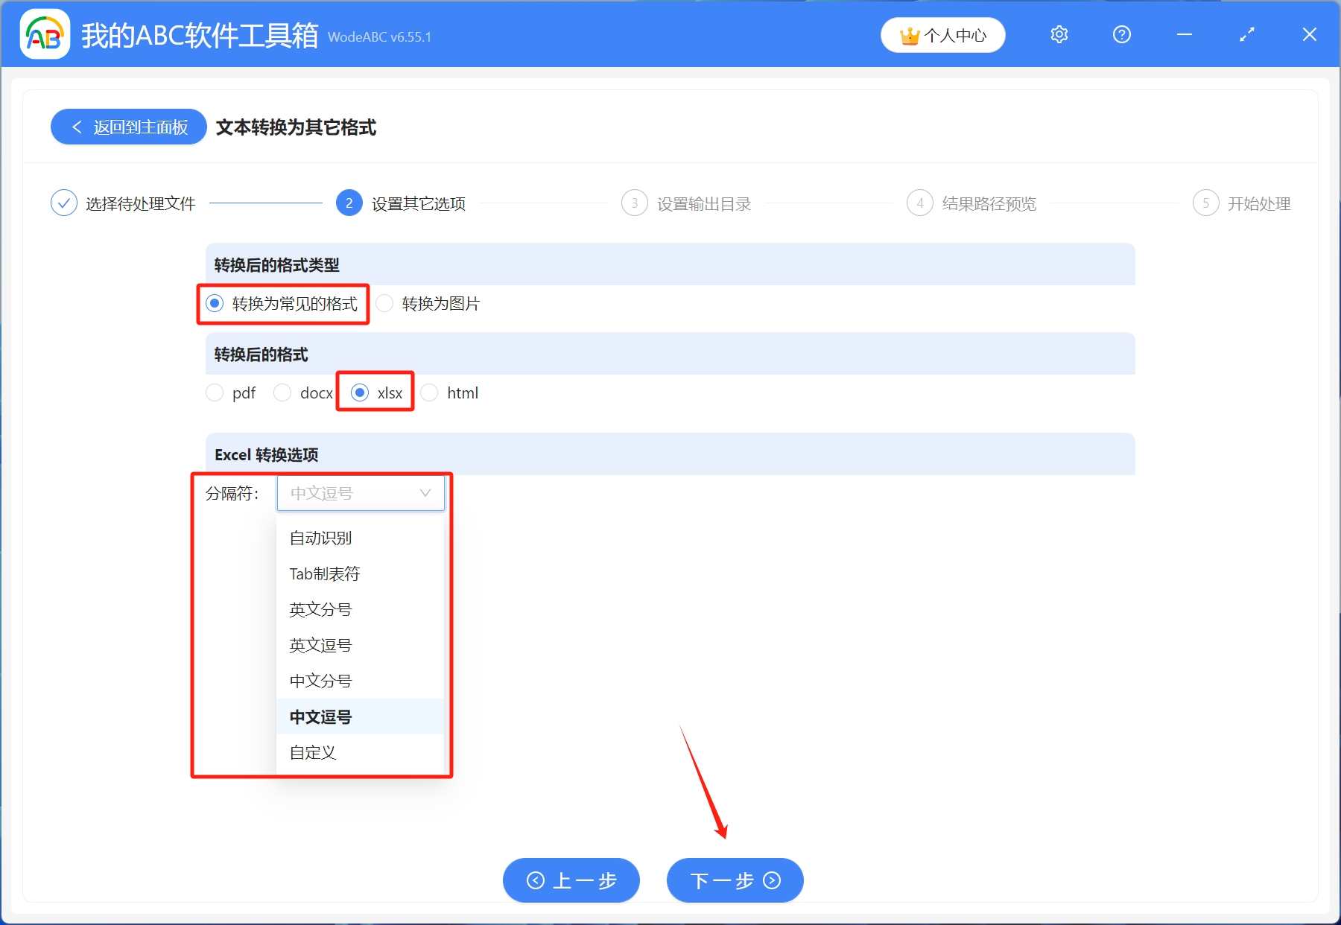Click the completed checkmark icon on step one
This screenshot has height=925, width=1341.
pos(64,203)
